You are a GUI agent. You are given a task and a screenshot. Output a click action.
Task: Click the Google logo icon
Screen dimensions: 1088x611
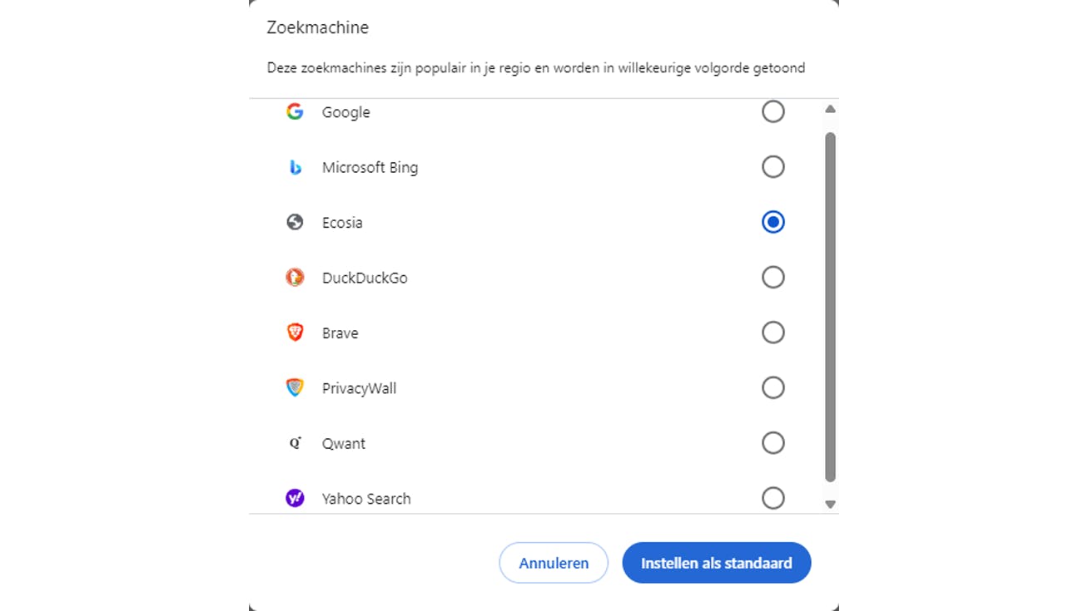295,111
